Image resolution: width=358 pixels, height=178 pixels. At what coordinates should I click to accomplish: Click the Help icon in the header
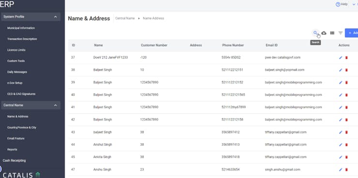[338, 4]
